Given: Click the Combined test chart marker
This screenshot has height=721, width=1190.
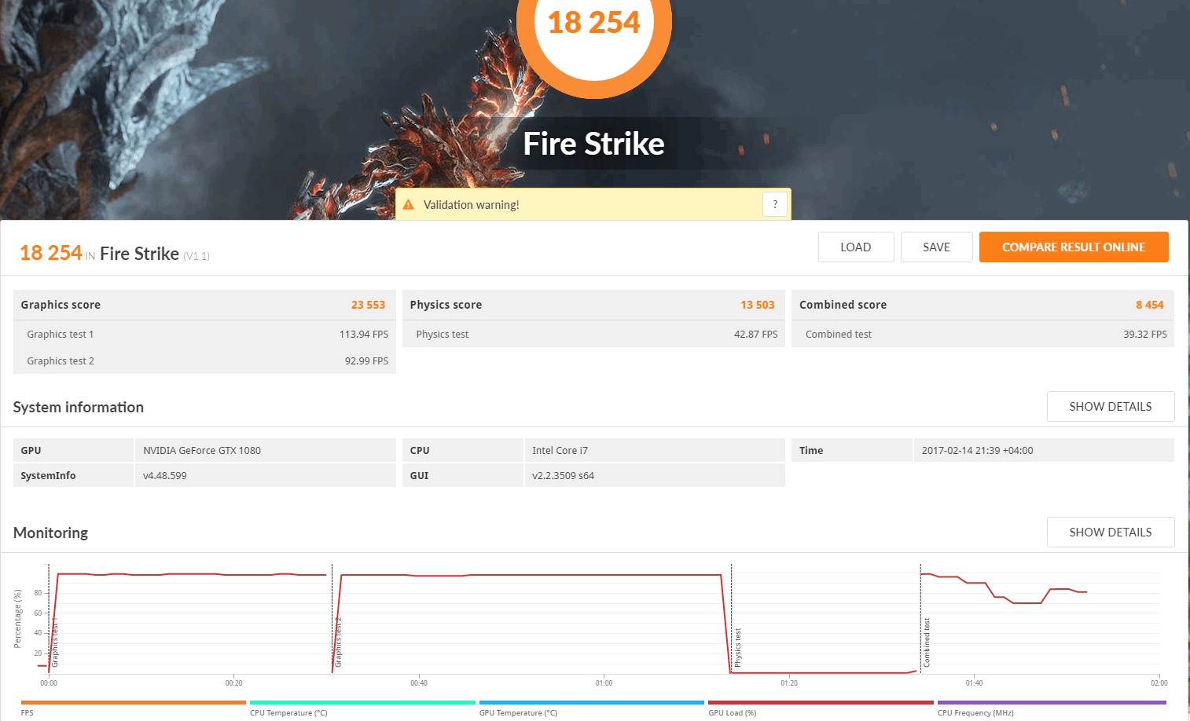Looking at the screenshot, I should (927, 642).
